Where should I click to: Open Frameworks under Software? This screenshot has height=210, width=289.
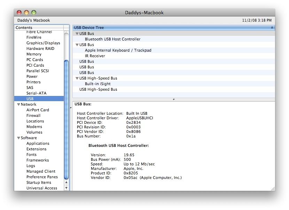coord(38,160)
